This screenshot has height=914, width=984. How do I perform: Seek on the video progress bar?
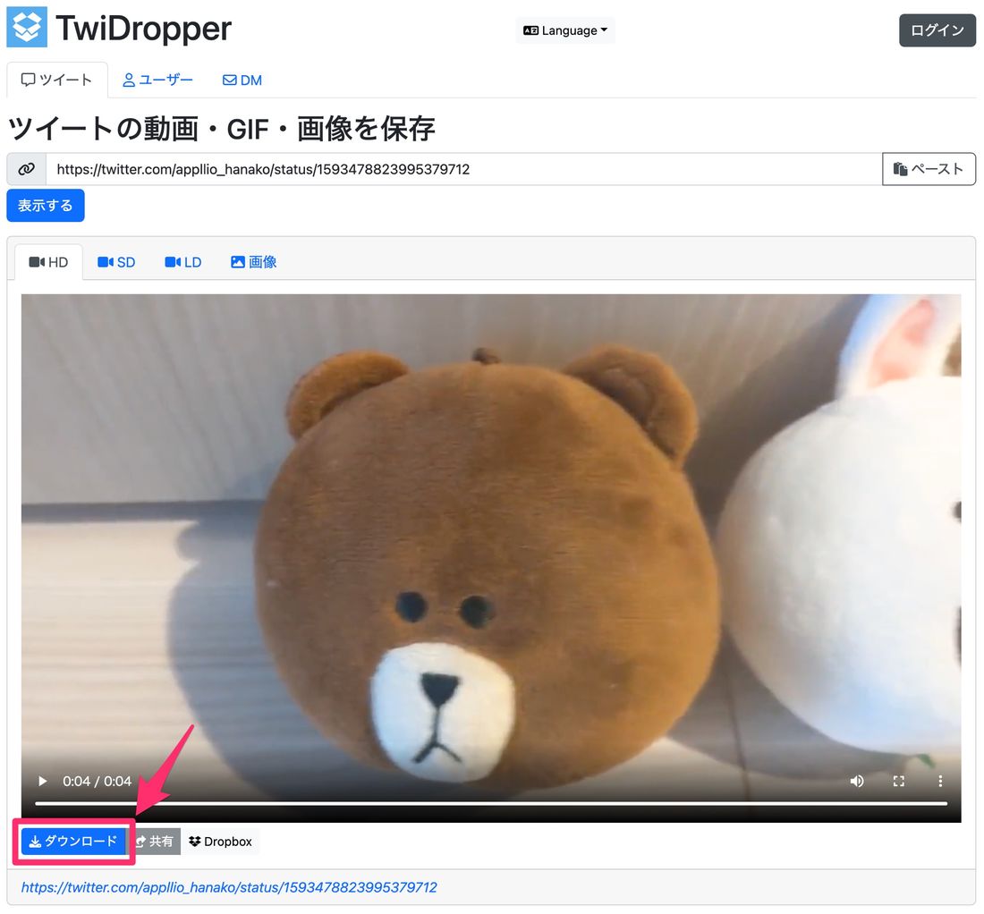coord(491,803)
